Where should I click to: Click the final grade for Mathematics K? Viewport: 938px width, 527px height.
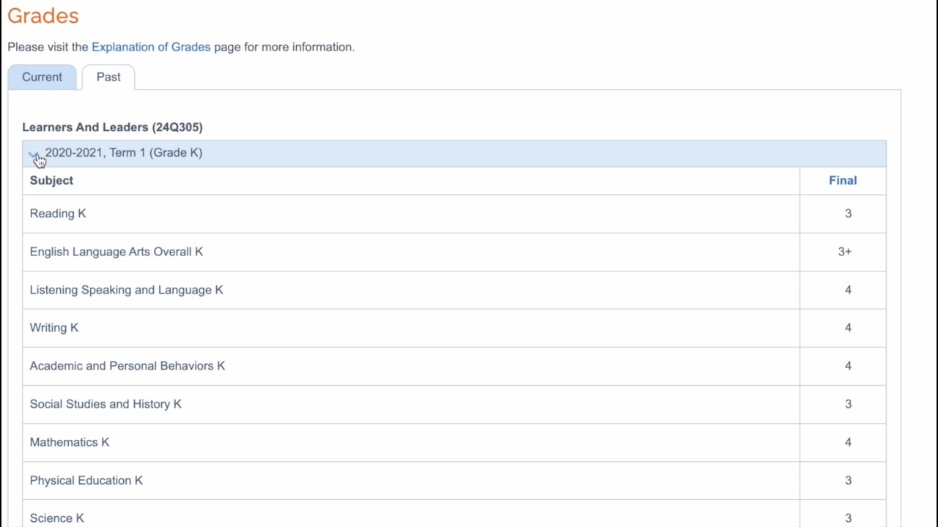848,442
